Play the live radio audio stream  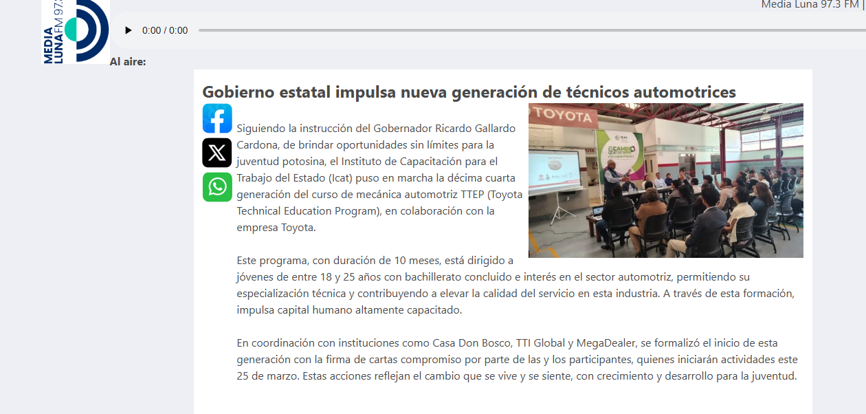coord(128,30)
